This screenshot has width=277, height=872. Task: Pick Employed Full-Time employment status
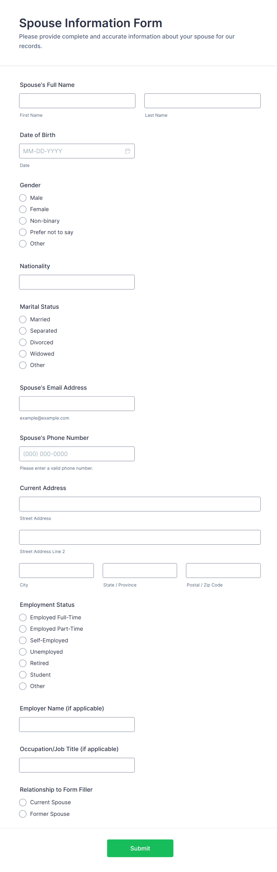pyautogui.click(x=23, y=618)
